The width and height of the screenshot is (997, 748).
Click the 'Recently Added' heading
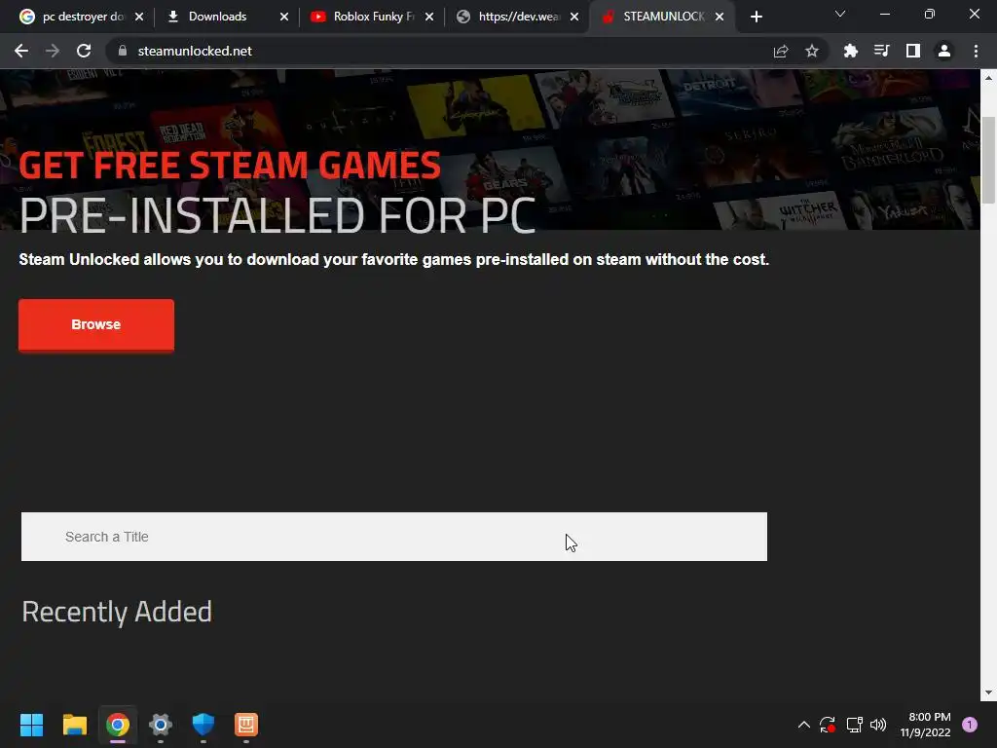pos(117,612)
